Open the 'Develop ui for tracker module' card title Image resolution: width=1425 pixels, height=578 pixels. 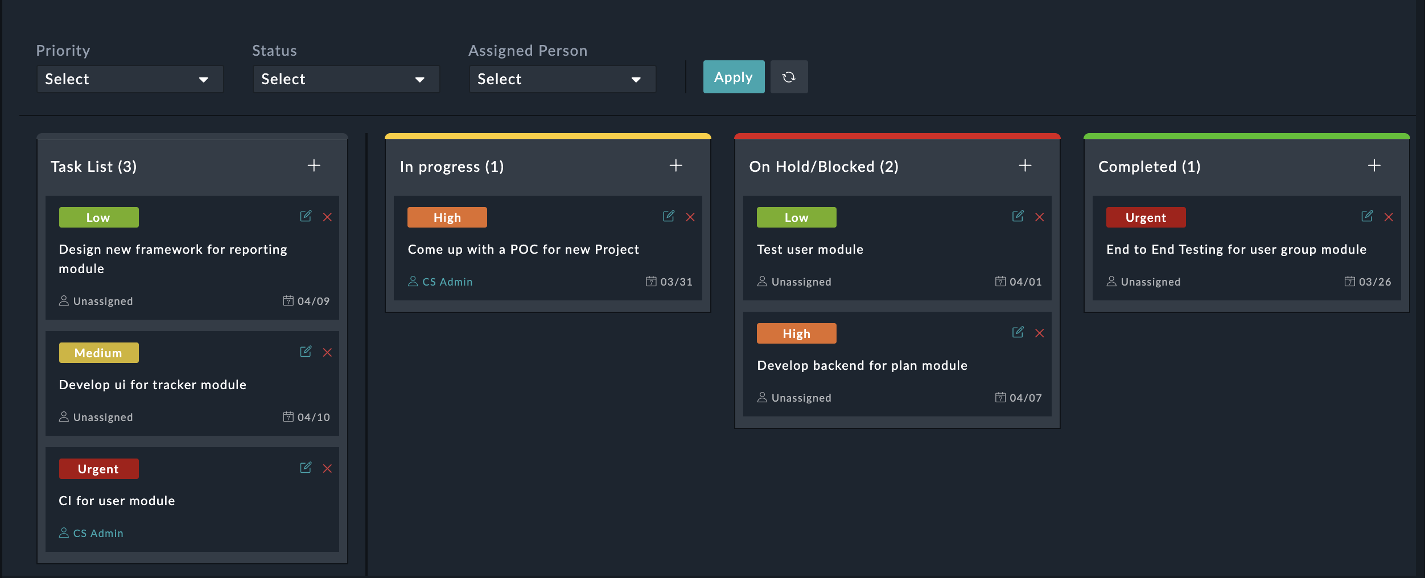153,385
